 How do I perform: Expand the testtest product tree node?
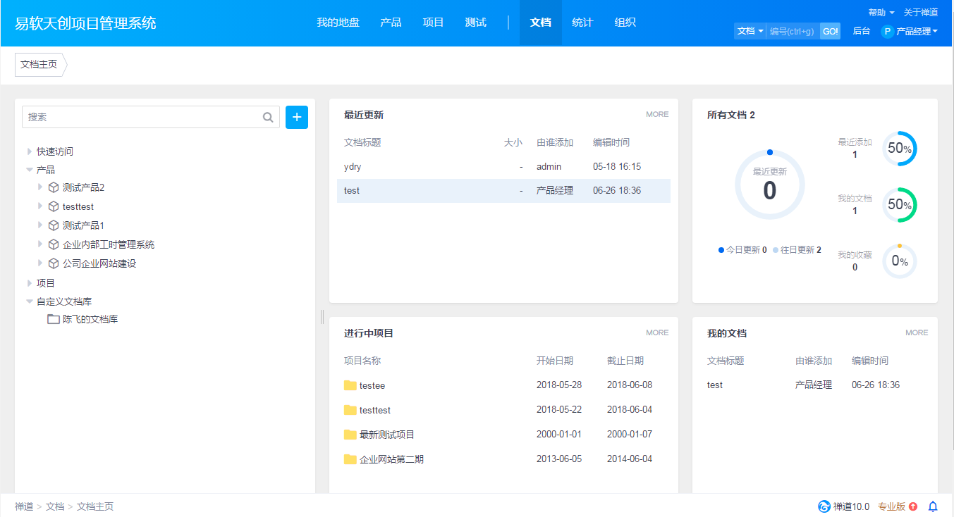(40, 206)
